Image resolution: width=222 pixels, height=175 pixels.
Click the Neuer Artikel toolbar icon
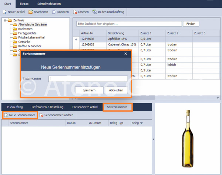5,12
